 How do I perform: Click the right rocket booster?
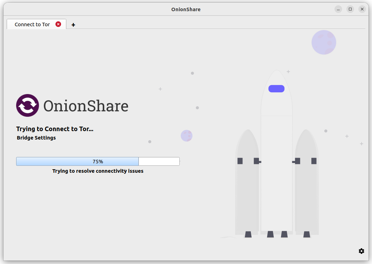coord(306,182)
